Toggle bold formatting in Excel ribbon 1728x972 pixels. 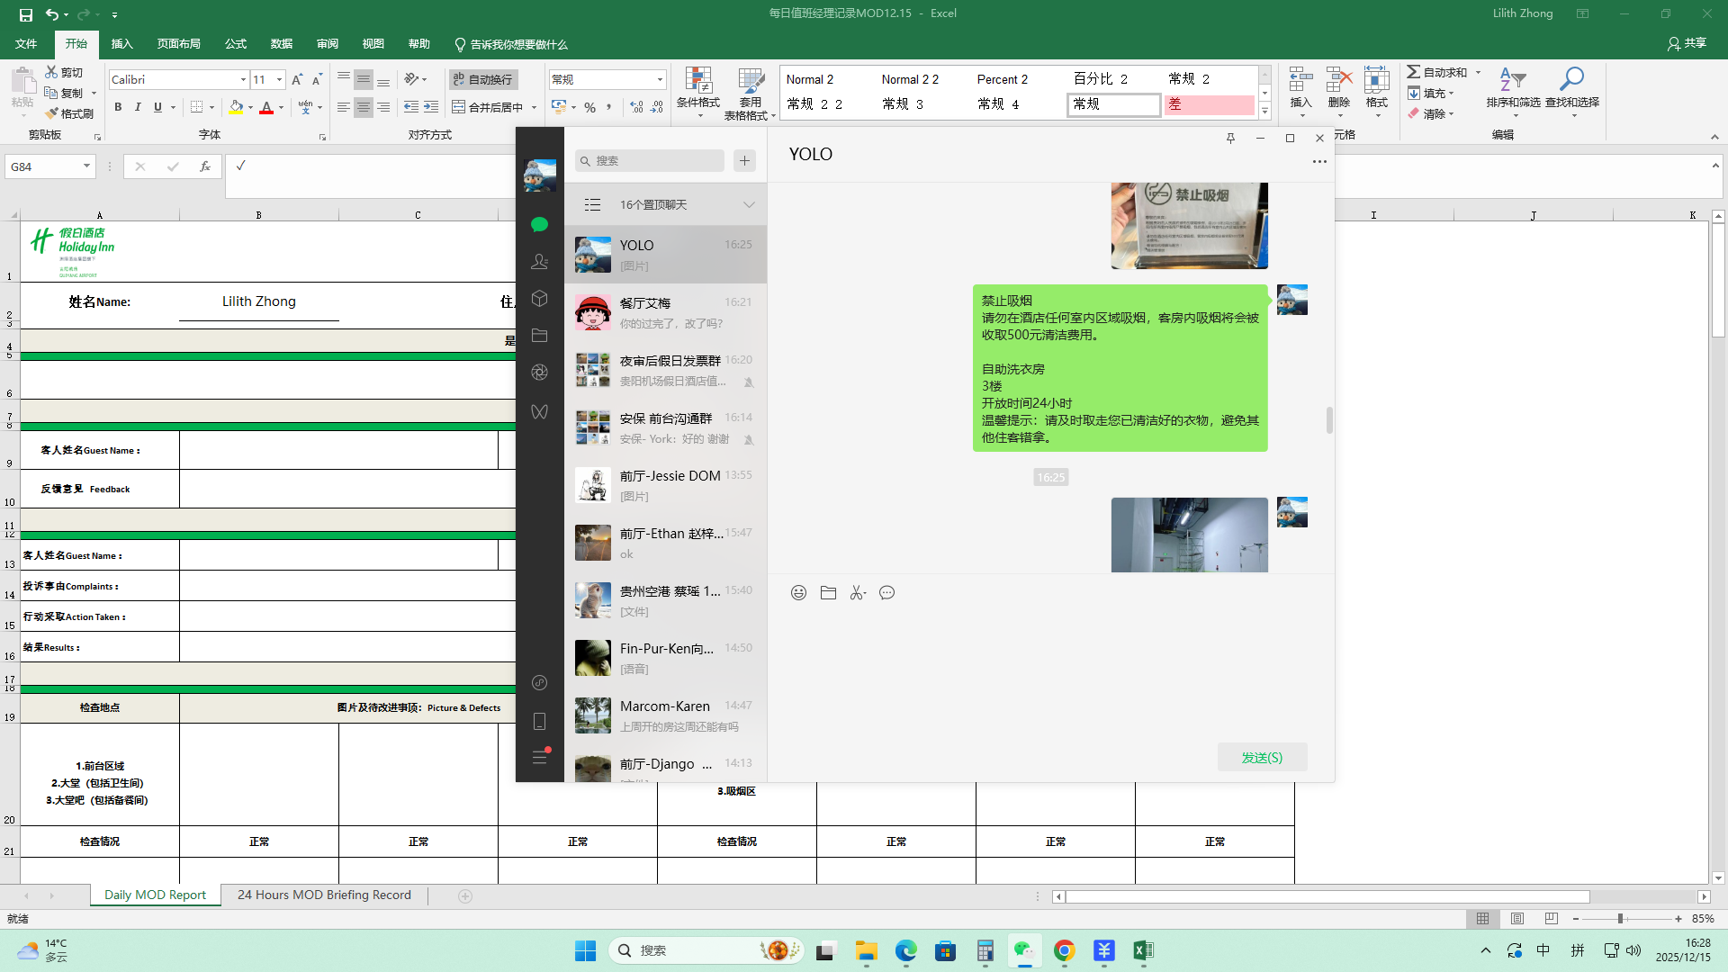tap(118, 107)
